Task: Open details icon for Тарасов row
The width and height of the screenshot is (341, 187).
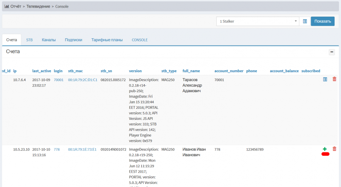Action: tap(325, 79)
